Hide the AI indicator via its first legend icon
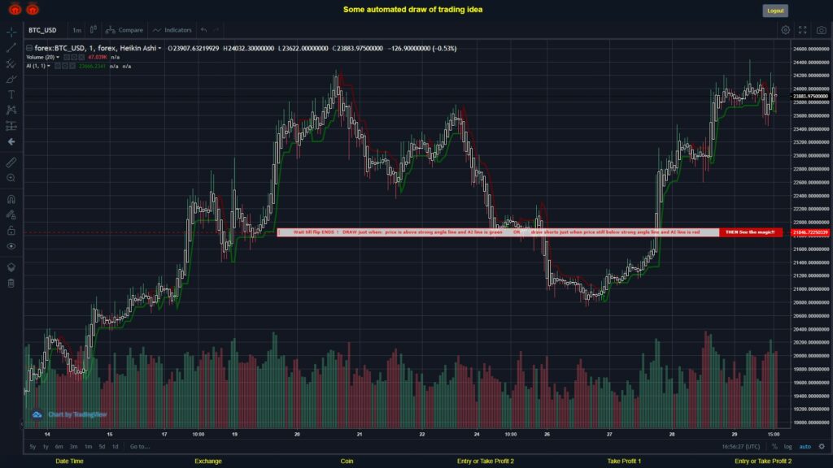The image size is (833, 468). click(58, 67)
